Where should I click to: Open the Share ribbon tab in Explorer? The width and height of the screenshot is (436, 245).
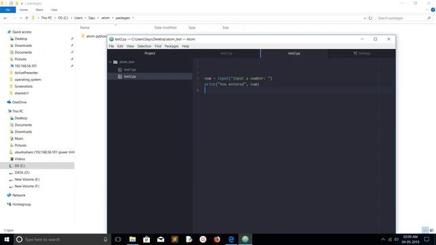(40, 10)
